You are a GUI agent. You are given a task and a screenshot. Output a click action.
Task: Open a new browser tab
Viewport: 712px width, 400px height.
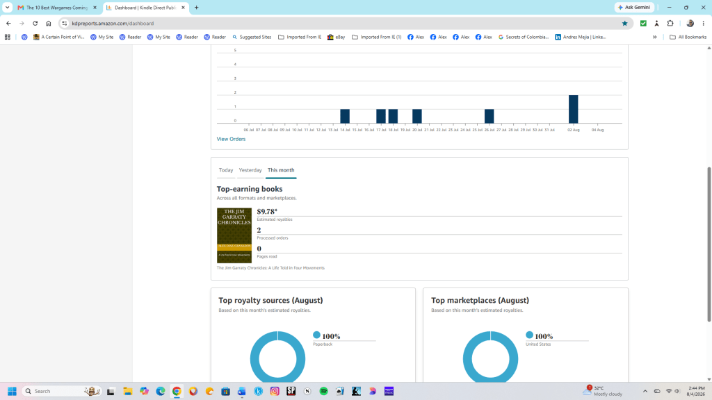(197, 7)
